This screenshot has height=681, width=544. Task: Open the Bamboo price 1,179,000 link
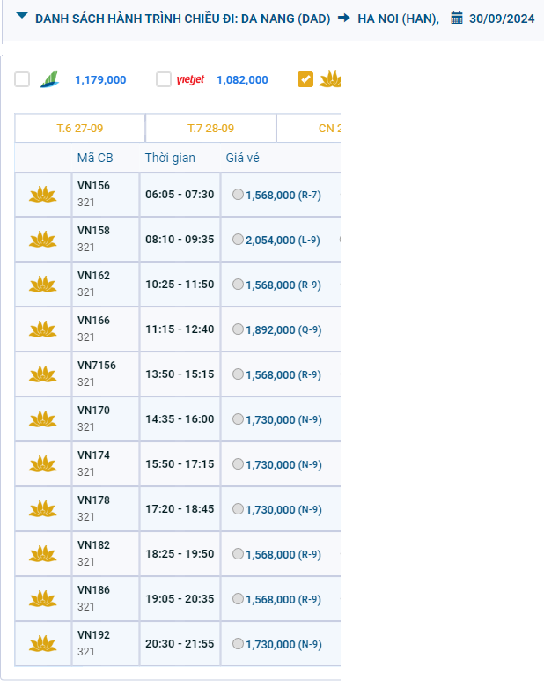click(100, 80)
